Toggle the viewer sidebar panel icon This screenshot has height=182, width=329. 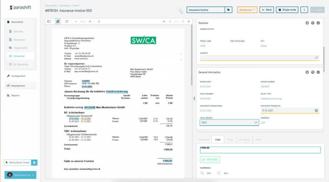(49, 22)
